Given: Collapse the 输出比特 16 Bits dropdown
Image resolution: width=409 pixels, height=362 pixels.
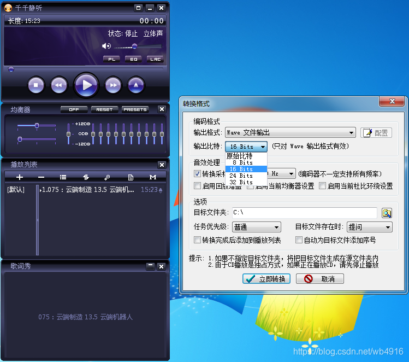Looking at the screenshot, I should pyautogui.click(x=246, y=147).
